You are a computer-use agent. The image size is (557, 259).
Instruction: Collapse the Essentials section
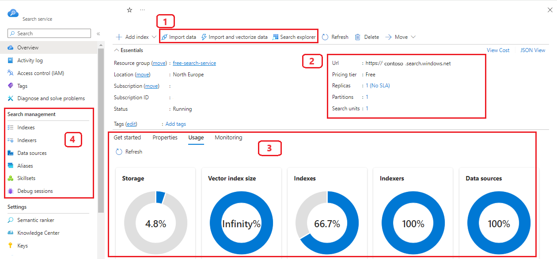(x=129, y=50)
